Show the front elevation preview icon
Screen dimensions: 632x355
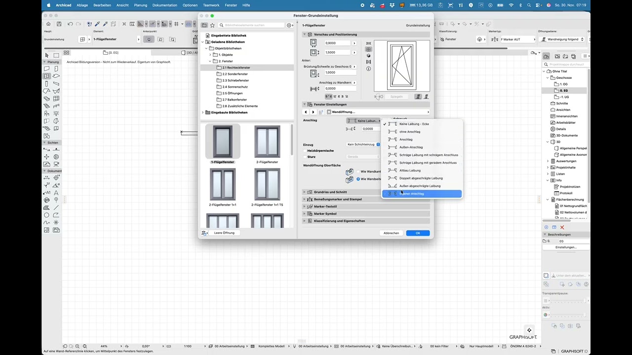(368, 49)
